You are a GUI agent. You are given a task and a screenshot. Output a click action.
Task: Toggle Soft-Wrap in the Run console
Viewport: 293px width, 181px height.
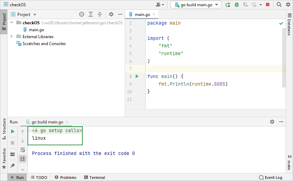pyautogui.click(x=23, y=150)
